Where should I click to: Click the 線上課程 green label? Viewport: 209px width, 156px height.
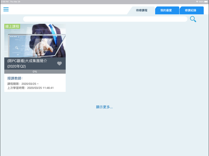coord(12,26)
